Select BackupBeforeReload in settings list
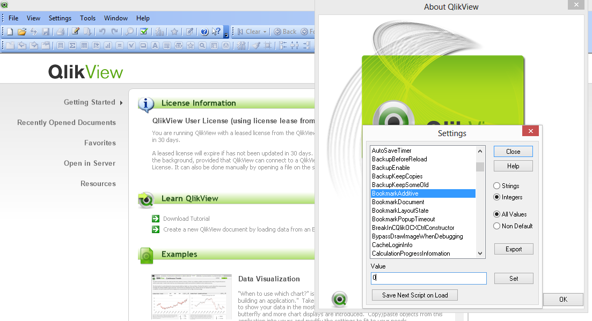 click(423, 159)
